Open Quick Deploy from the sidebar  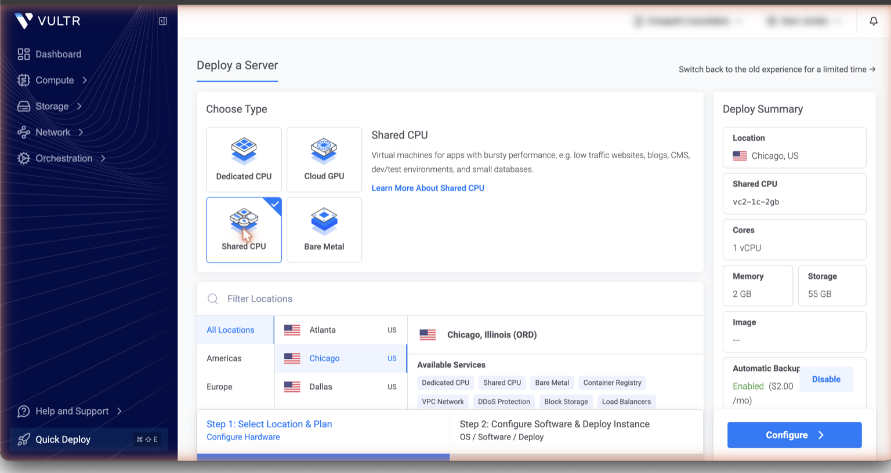point(89,439)
